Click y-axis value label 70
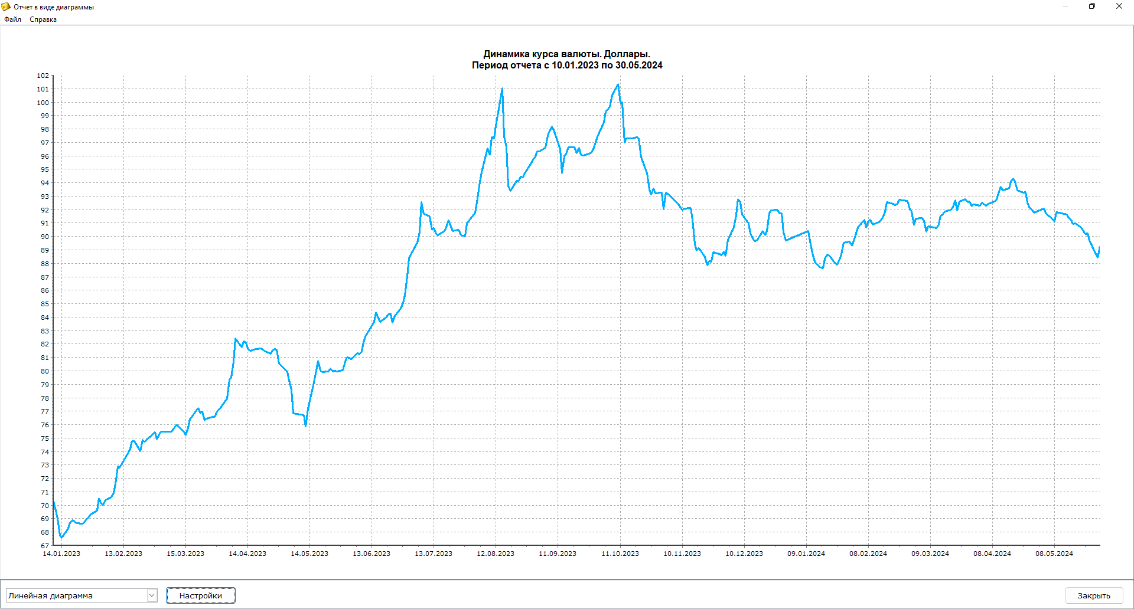Image resolution: width=1134 pixels, height=609 pixels. [45, 506]
